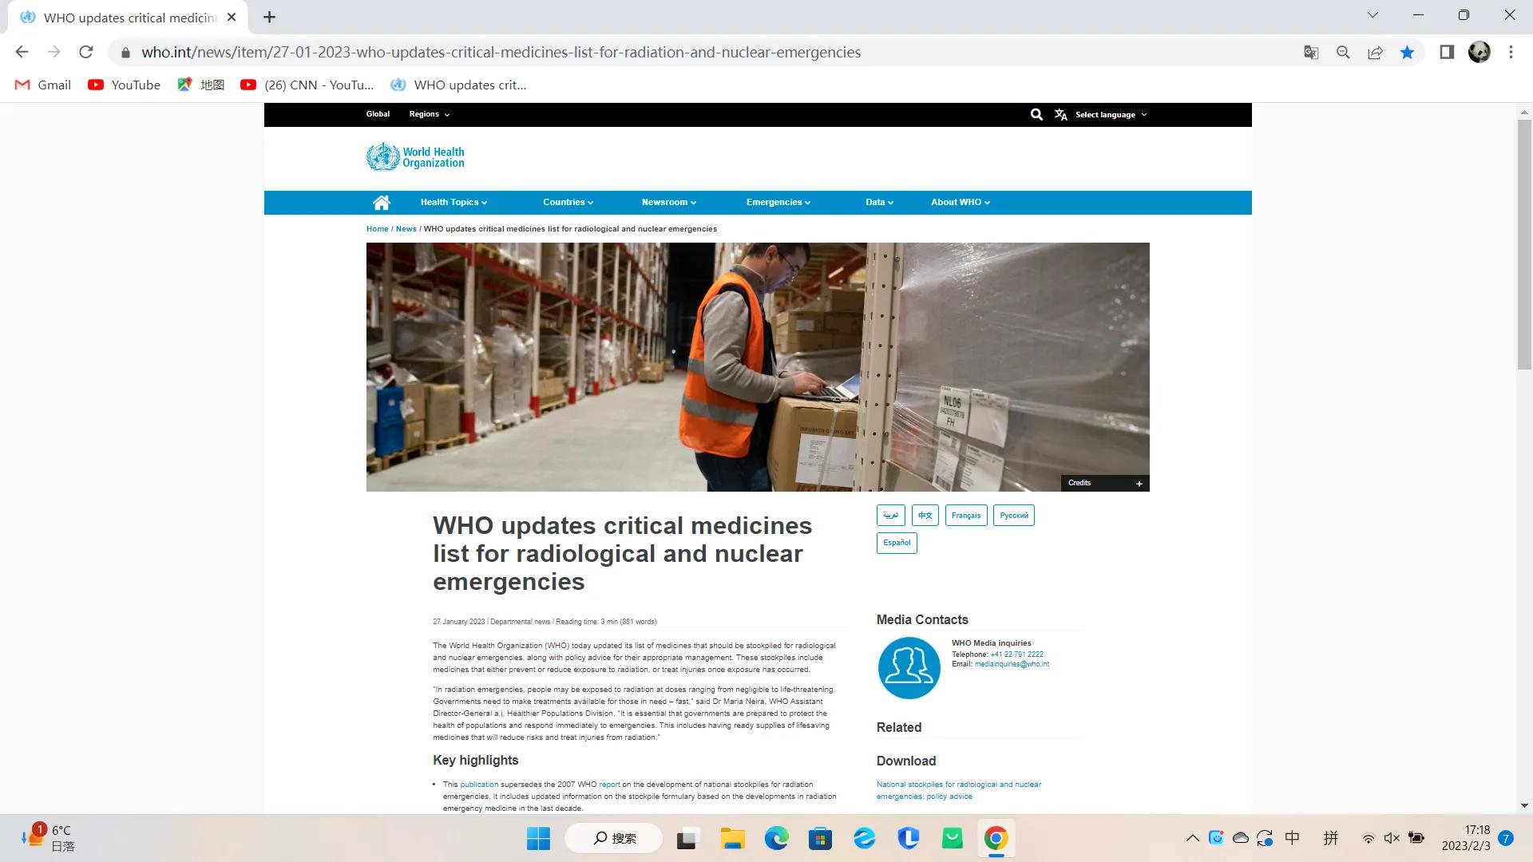Switch article to Français

[x=965, y=516]
